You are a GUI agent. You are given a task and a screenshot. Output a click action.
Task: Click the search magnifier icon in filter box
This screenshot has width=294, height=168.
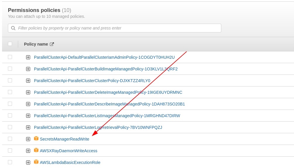[x=13, y=28]
